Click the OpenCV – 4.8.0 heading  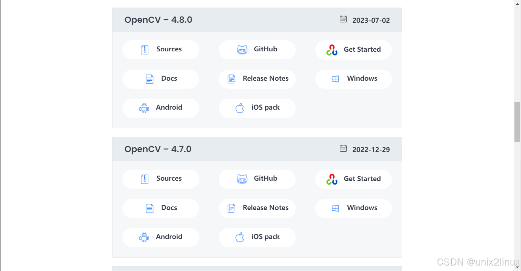click(x=158, y=20)
